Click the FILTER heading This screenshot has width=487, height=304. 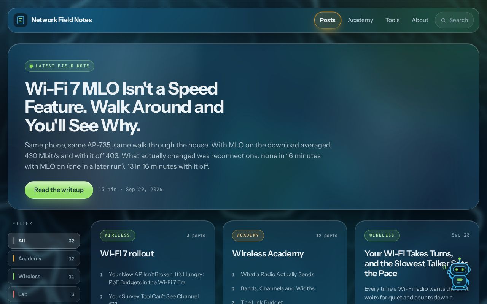22,223
